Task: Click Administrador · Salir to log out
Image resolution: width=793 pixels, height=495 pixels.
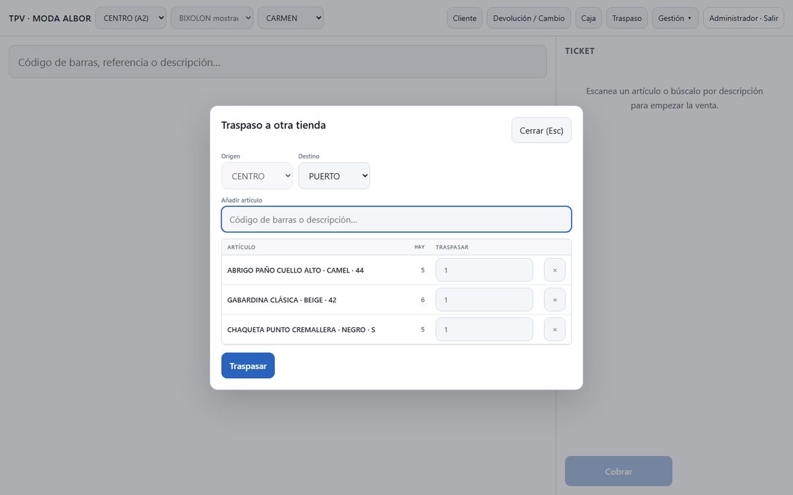Action: click(743, 18)
